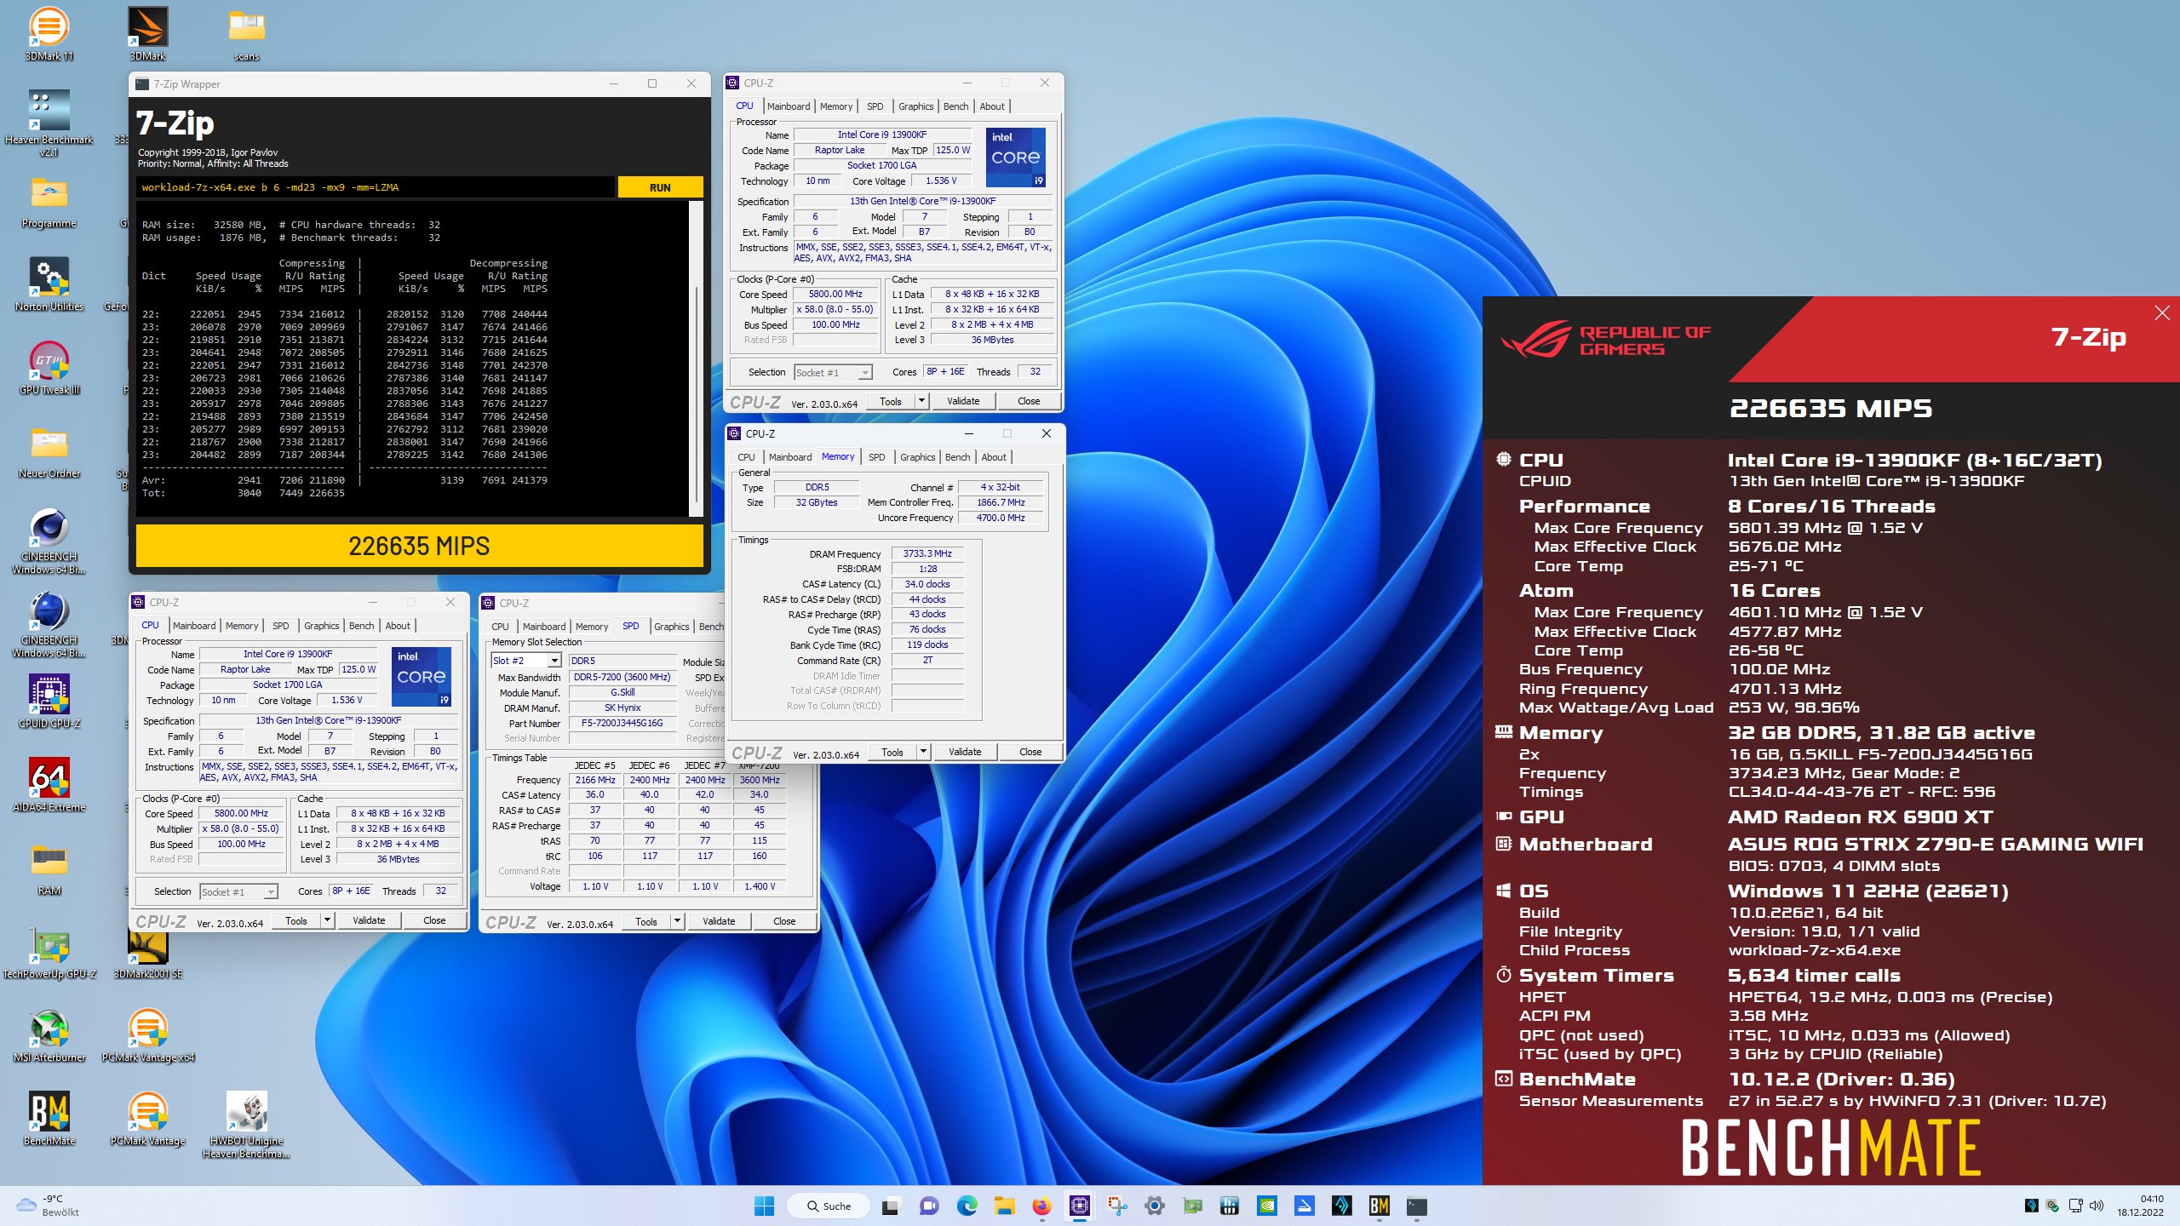Open Firefox from the taskbar
The height and width of the screenshot is (1226, 2180).
[x=1041, y=1206]
